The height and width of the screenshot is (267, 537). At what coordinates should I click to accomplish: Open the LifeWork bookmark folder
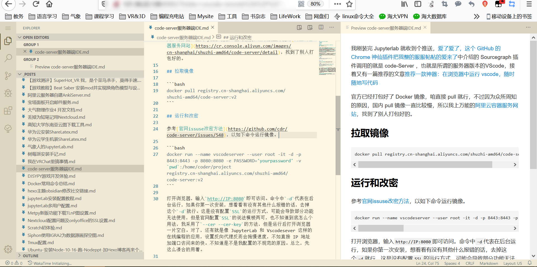286,16
